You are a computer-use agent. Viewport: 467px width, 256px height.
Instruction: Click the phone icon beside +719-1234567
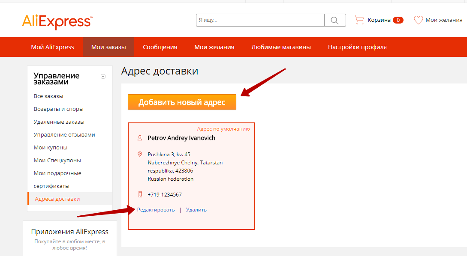click(x=140, y=194)
